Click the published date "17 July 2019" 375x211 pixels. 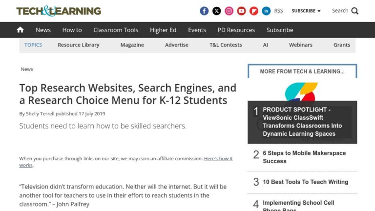(x=92, y=114)
